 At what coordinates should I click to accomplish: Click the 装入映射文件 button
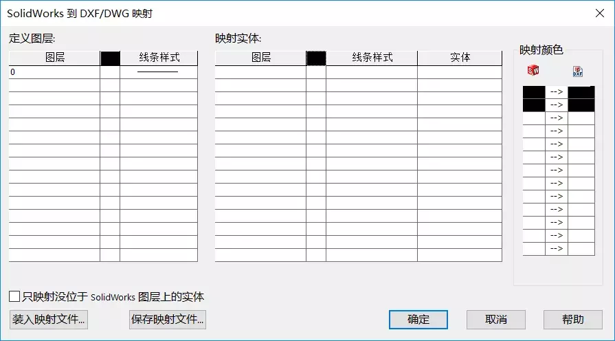[49, 320]
